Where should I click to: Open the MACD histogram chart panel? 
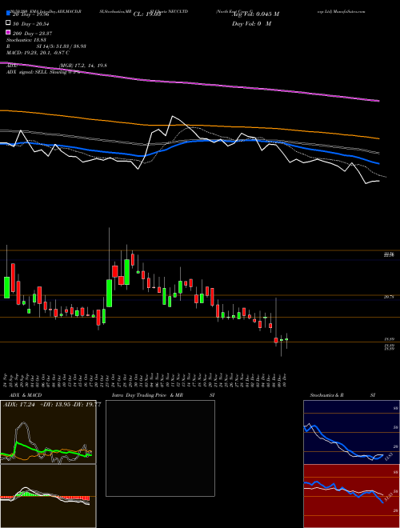pos(48,496)
